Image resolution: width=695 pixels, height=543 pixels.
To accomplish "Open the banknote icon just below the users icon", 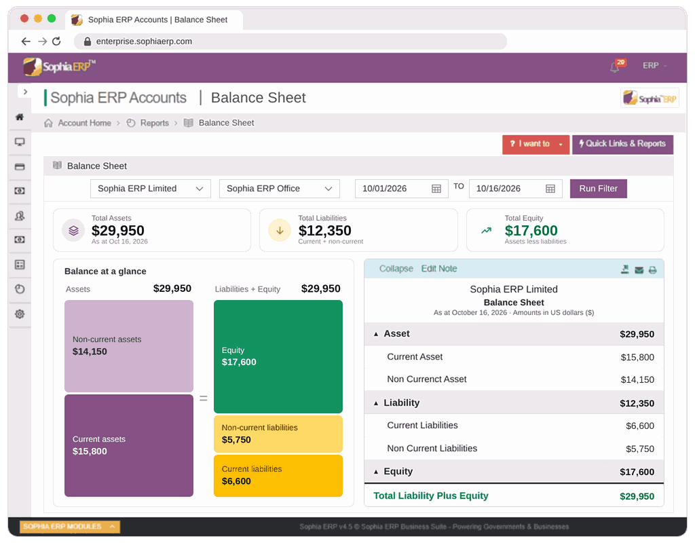I will tap(20, 240).
